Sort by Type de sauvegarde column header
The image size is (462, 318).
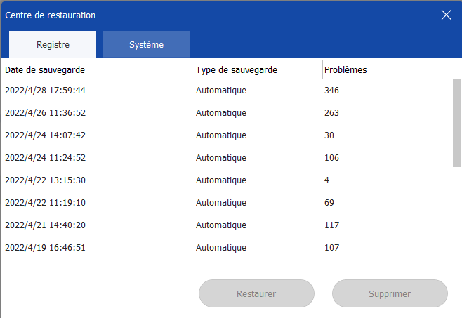[x=258, y=70]
